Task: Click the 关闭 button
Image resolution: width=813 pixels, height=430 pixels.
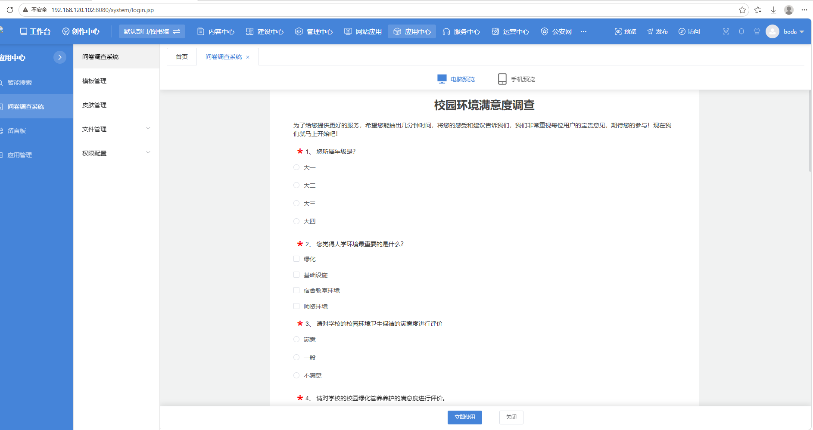Action: (x=511, y=417)
